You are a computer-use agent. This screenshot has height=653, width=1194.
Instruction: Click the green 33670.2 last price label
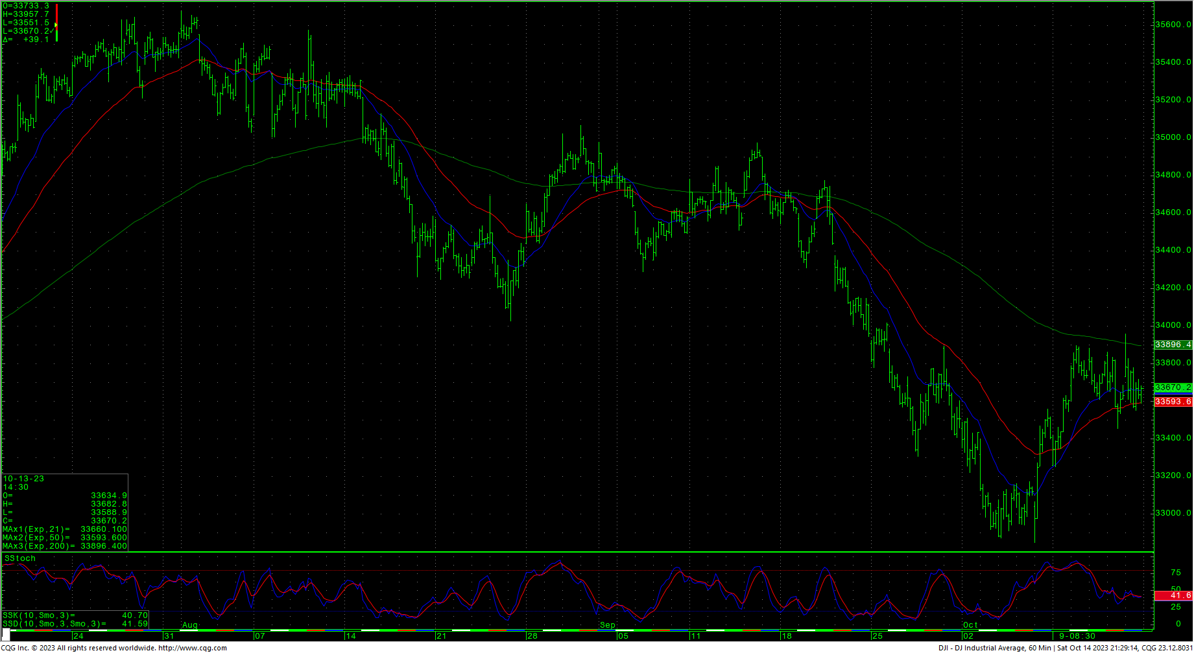(1173, 387)
